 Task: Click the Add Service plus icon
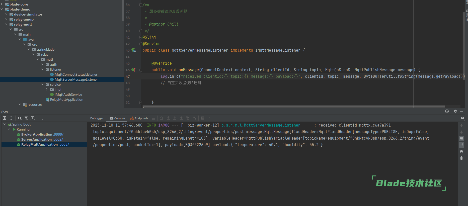[41, 118]
